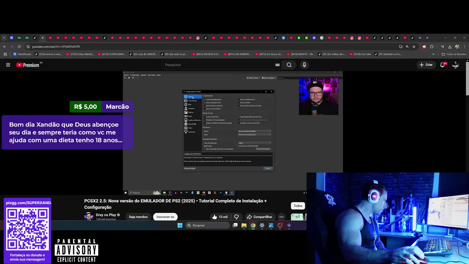Expand hidden bookmarks with the chevron
The width and height of the screenshot is (469, 264).
click(x=433, y=54)
